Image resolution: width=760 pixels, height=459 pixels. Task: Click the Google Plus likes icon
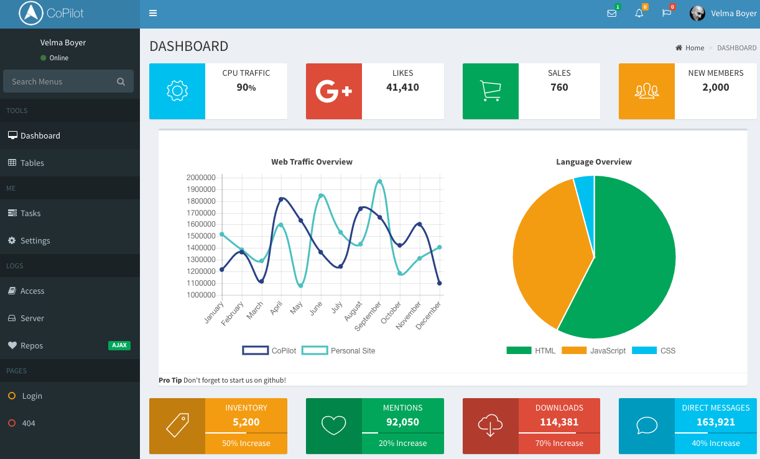point(334,91)
